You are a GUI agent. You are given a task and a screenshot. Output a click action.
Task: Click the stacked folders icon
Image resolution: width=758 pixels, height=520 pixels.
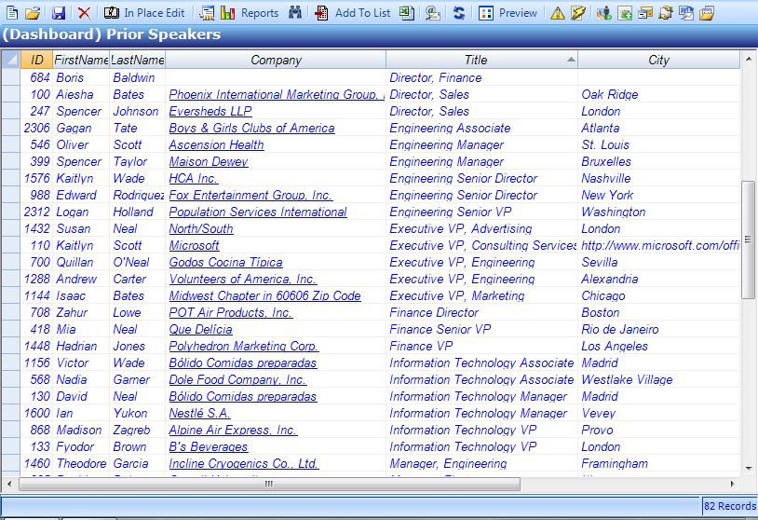(707, 12)
